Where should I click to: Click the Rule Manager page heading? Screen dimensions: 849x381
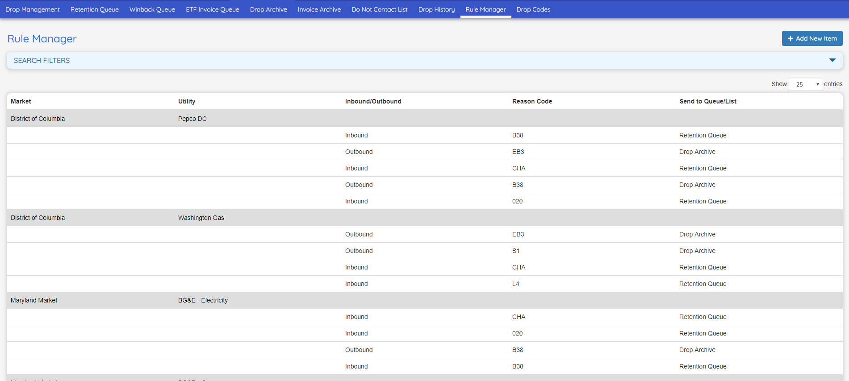click(42, 39)
